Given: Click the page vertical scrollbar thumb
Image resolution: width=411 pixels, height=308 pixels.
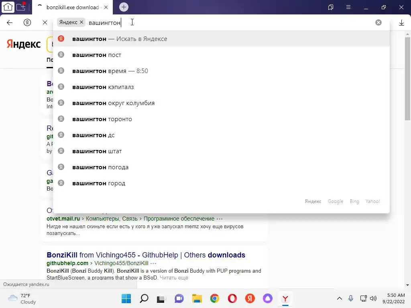Looking at the screenshot, I should point(408,79).
